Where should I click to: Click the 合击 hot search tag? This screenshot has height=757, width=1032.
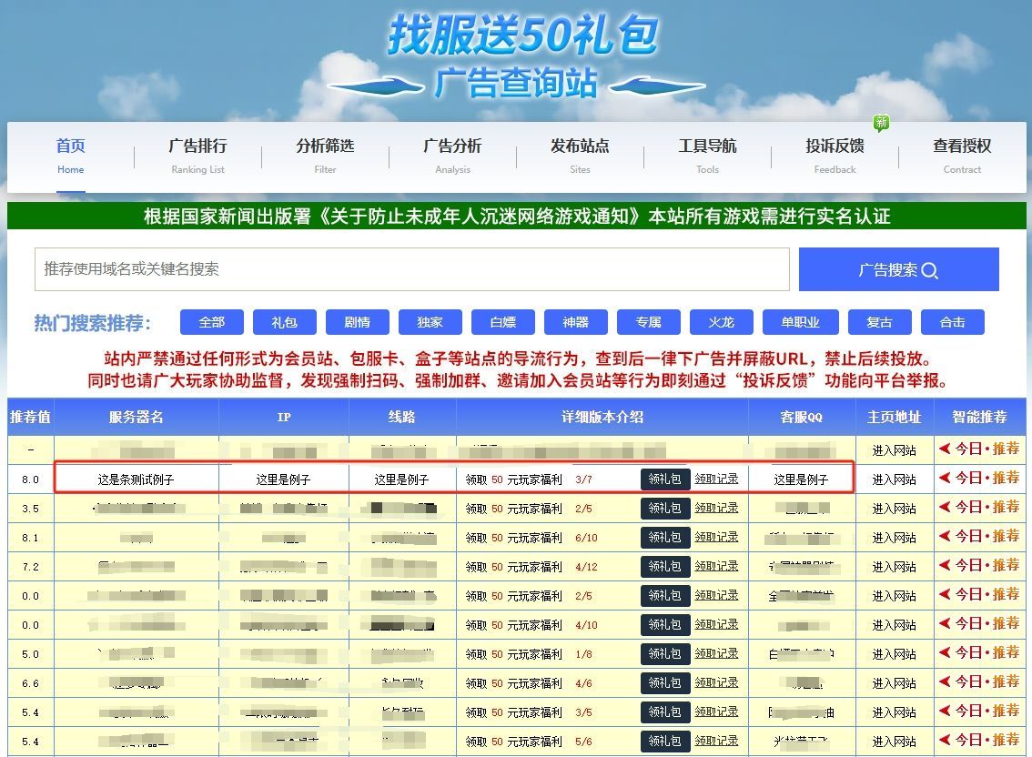coord(952,322)
